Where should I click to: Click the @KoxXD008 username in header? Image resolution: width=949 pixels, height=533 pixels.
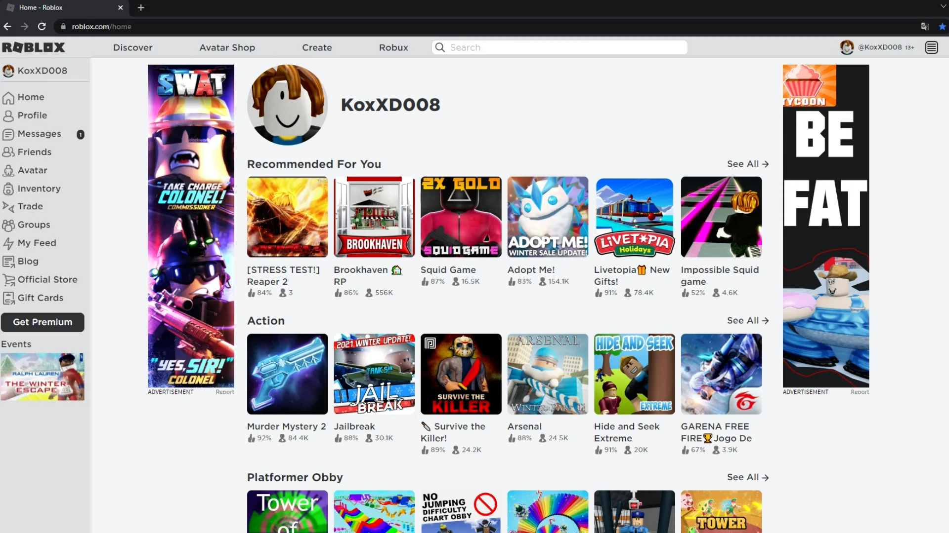(x=880, y=47)
